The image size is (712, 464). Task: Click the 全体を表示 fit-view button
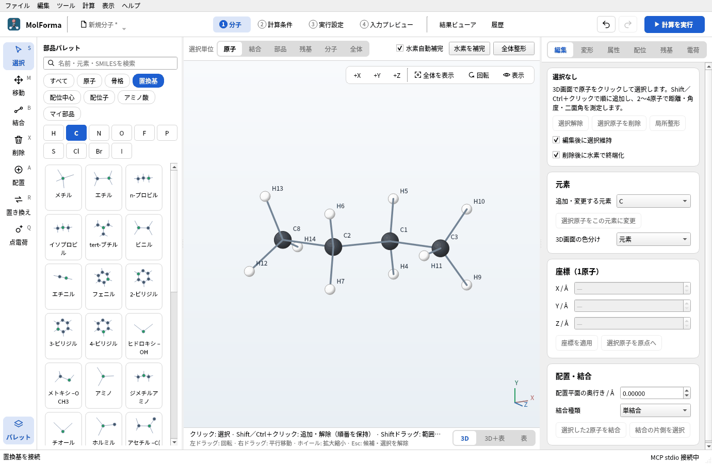coord(434,75)
